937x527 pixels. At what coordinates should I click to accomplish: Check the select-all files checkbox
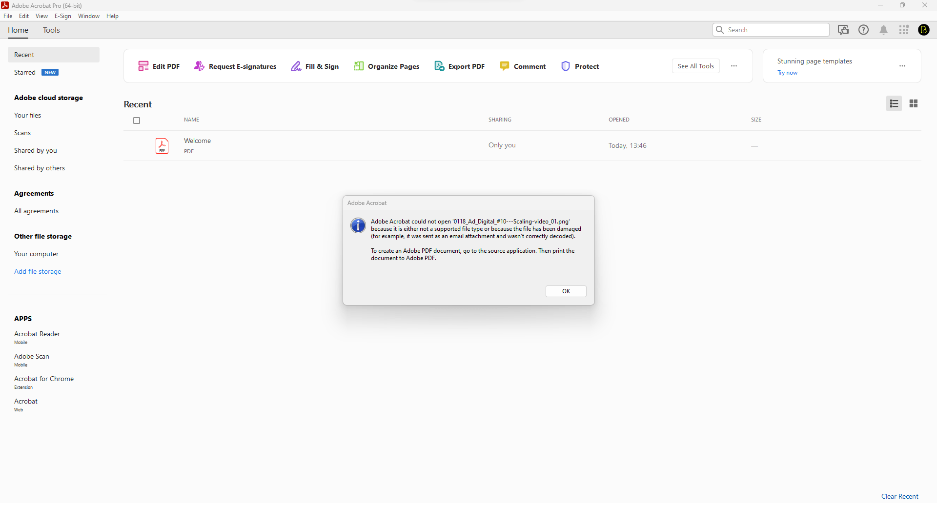tap(137, 121)
